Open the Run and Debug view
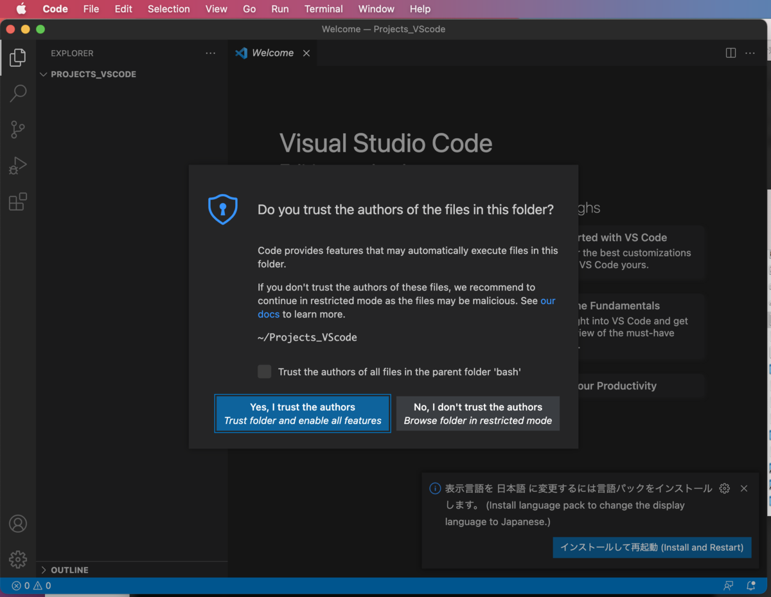 coord(18,165)
